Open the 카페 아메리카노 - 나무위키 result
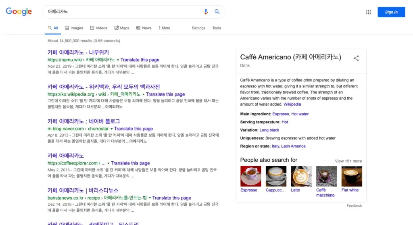Image resolution: width=413 pixels, height=225 pixels. coord(78,52)
